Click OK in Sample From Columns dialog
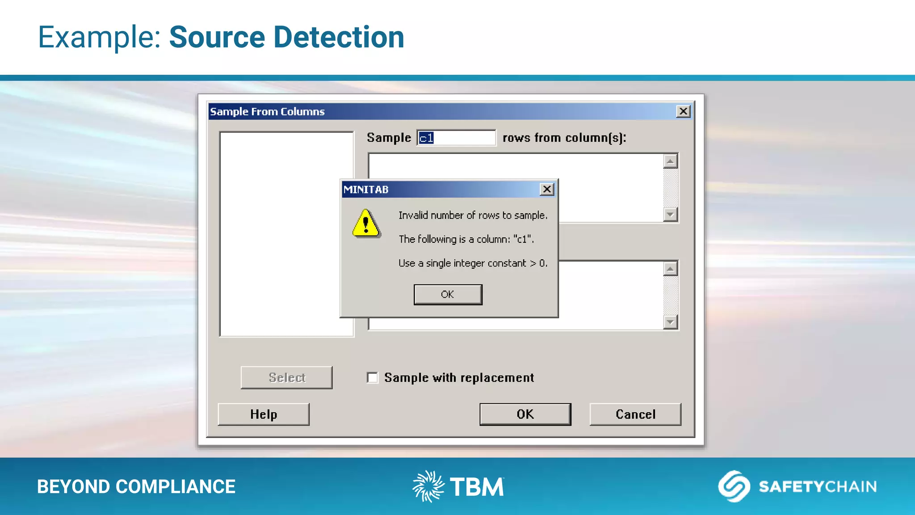 click(x=525, y=414)
